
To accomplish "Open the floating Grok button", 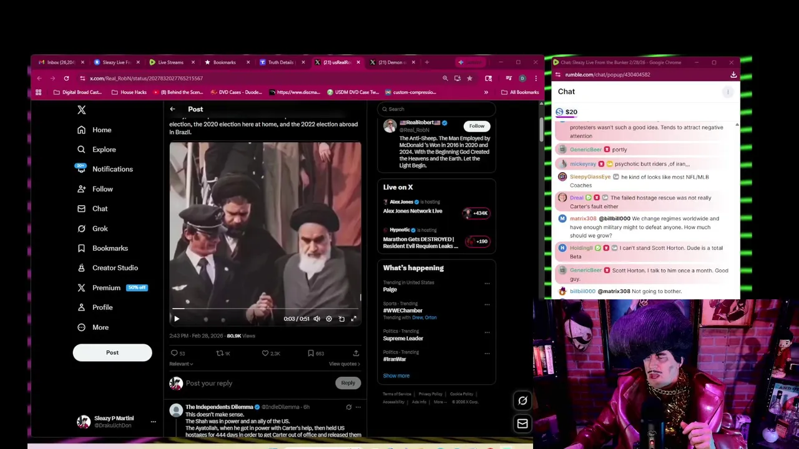I will (522, 401).
